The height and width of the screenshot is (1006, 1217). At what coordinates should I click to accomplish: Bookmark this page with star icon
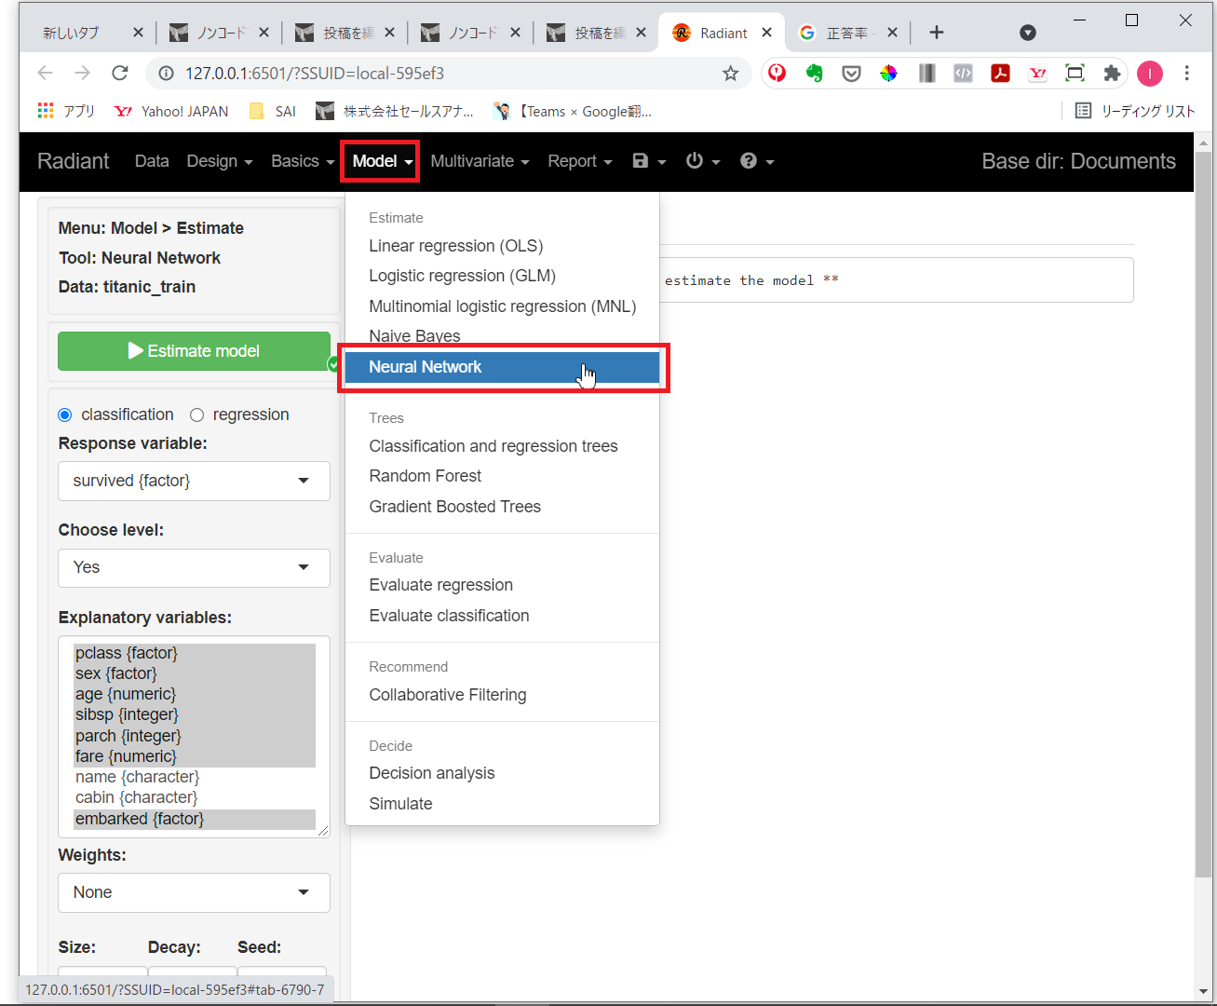pyautogui.click(x=731, y=74)
